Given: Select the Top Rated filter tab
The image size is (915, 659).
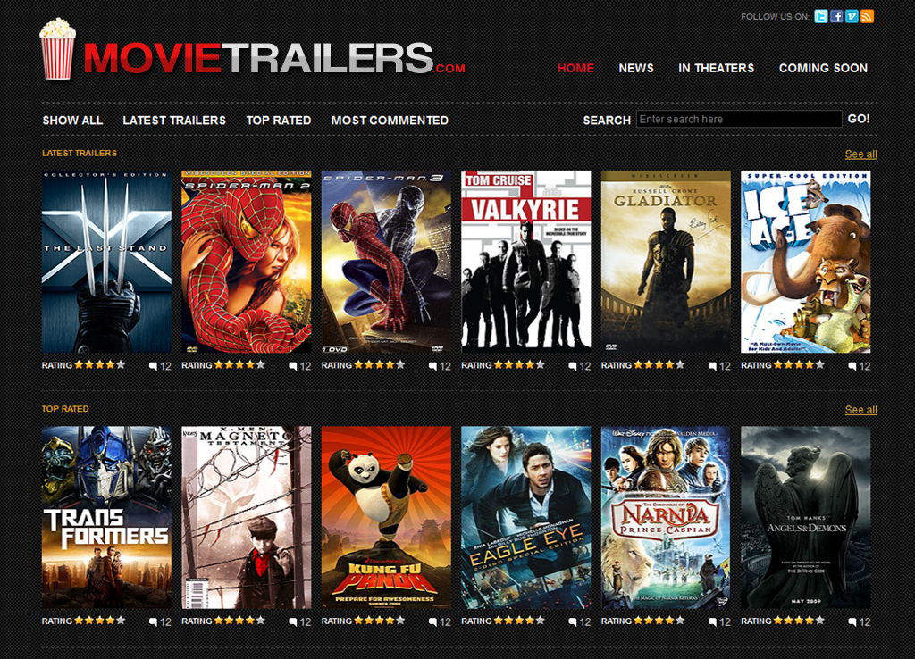Looking at the screenshot, I should click(x=279, y=121).
